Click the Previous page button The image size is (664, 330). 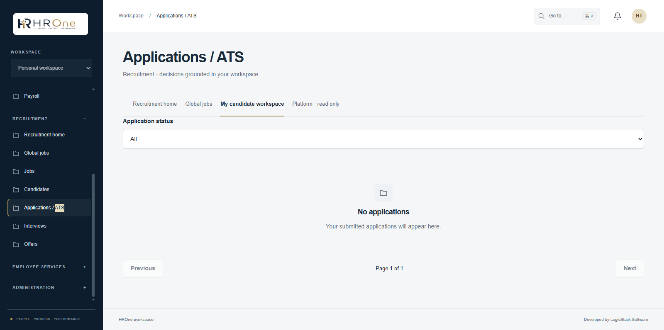pos(143,269)
